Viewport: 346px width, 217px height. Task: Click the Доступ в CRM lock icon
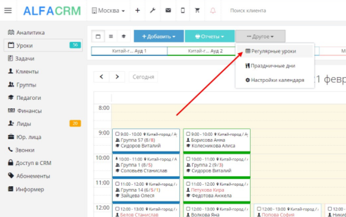tap(10, 163)
